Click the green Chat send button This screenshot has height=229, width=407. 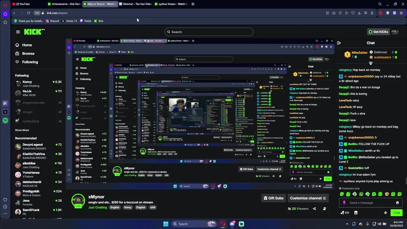point(397,213)
